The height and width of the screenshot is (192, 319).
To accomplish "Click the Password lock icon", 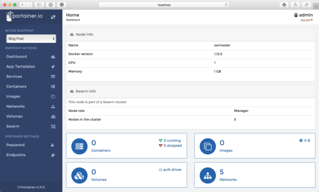I will click(53, 145).
